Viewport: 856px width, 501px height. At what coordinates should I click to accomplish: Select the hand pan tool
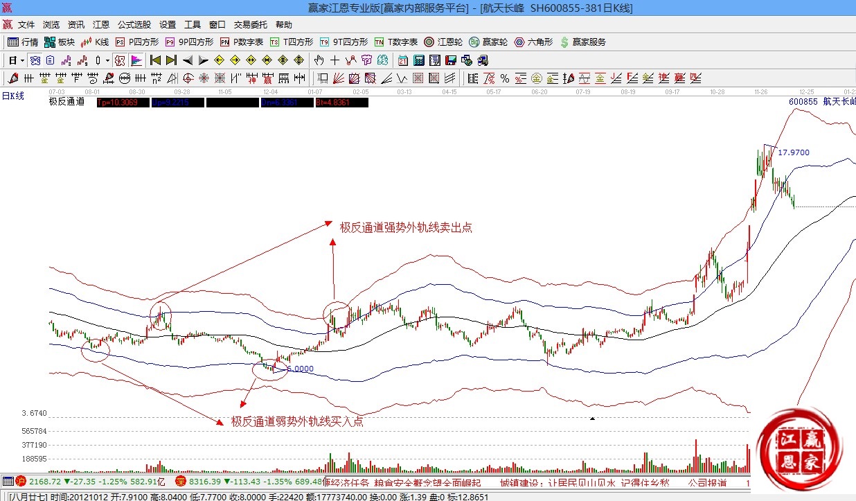(319, 60)
